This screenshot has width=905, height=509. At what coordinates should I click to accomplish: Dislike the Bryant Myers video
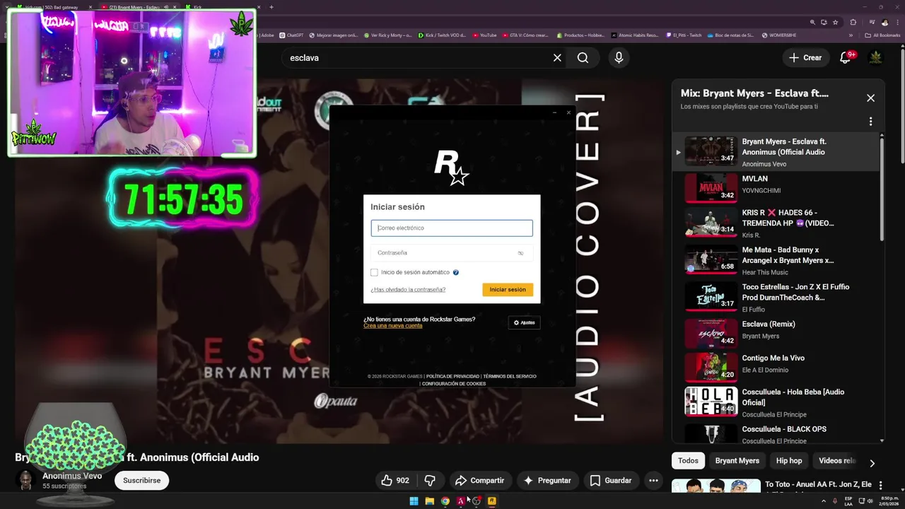[x=430, y=480]
